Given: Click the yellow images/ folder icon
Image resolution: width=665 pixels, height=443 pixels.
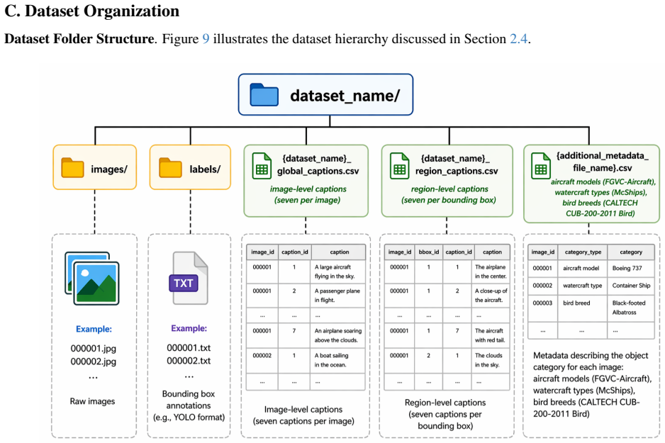Looking at the screenshot, I should click(72, 167).
